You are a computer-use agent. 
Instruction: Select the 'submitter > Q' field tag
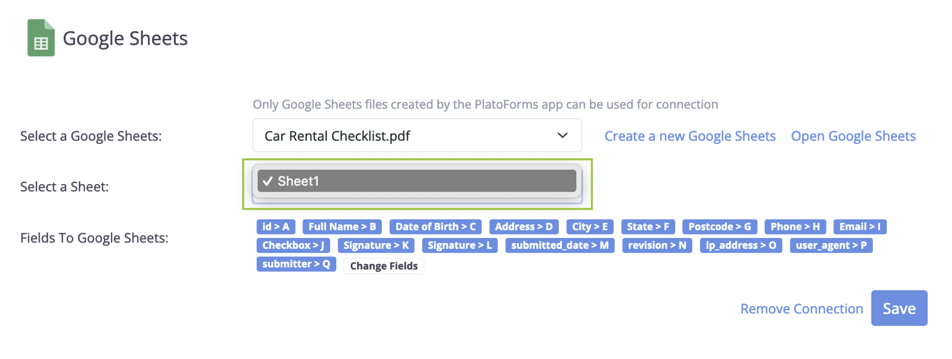tap(296, 265)
